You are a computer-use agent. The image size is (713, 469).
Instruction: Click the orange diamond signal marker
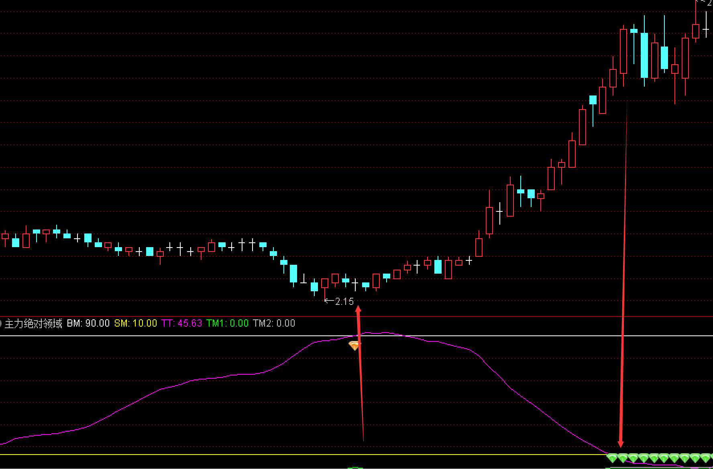tap(354, 345)
